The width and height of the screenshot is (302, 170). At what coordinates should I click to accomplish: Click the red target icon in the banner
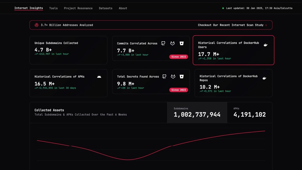36,25
